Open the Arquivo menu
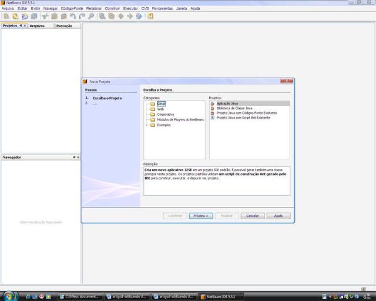The image size is (376, 301). click(8, 8)
